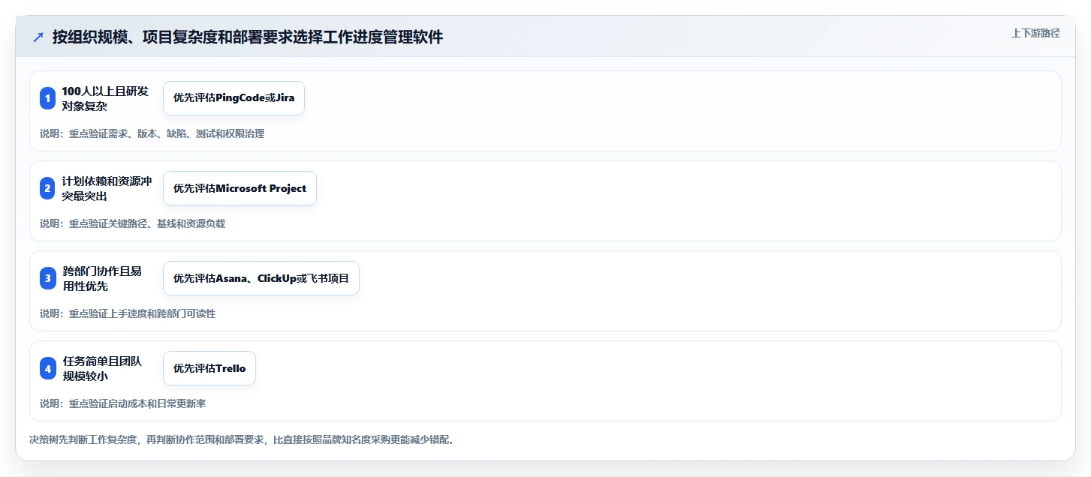Click condition text 任务简单且团队规模较小

coord(102,368)
